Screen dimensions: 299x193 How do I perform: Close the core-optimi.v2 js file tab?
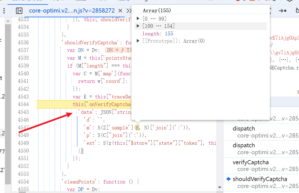point(120,11)
